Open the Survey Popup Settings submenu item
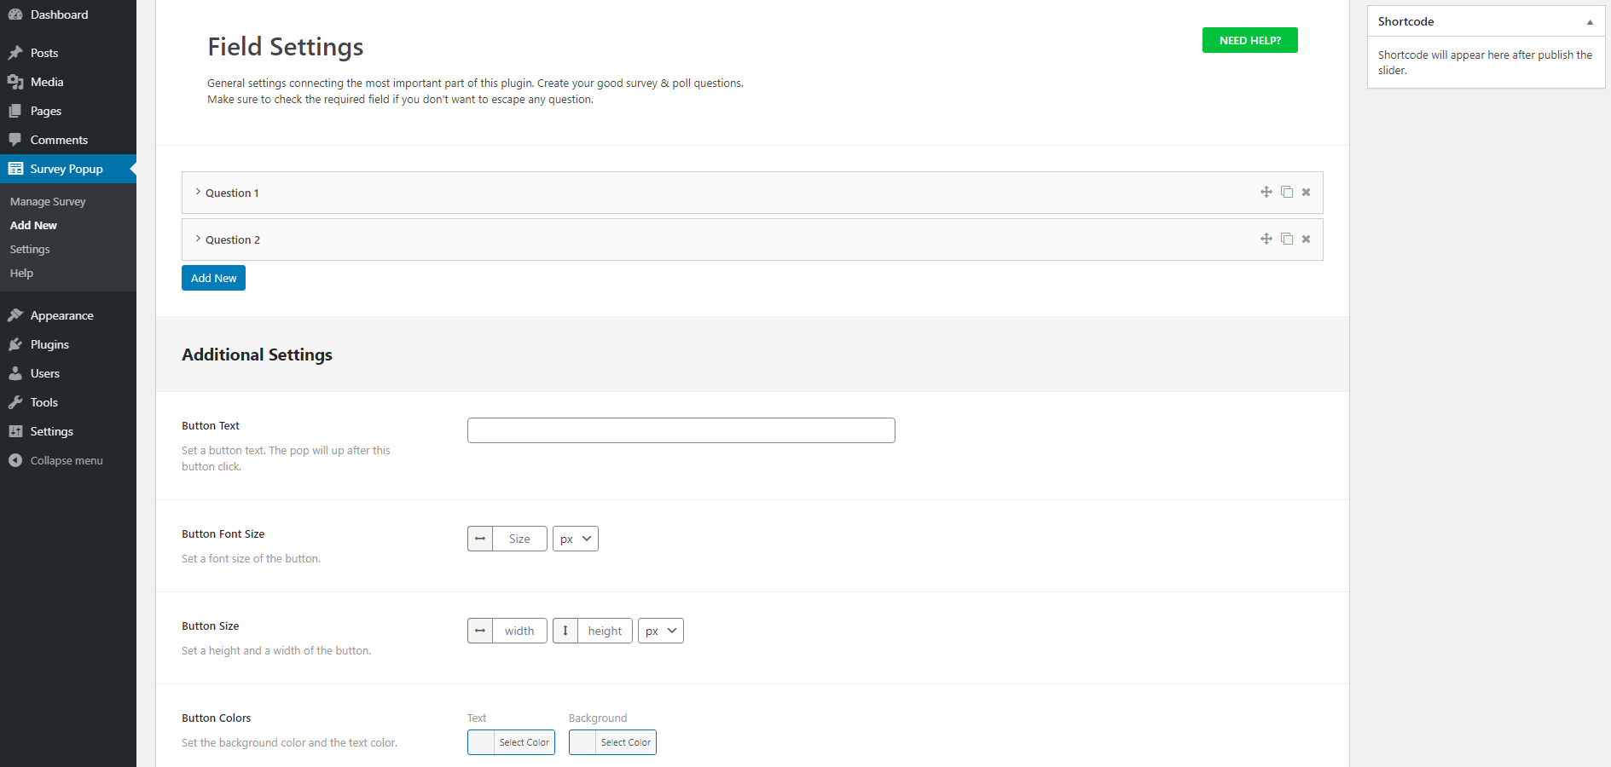1611x767 pixels. coord(30,250)
